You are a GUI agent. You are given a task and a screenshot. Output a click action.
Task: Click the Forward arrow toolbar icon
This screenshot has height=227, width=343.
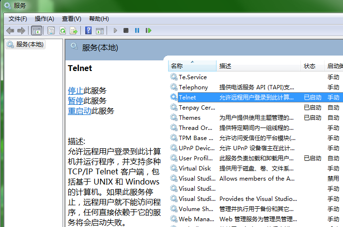[21, 30]
